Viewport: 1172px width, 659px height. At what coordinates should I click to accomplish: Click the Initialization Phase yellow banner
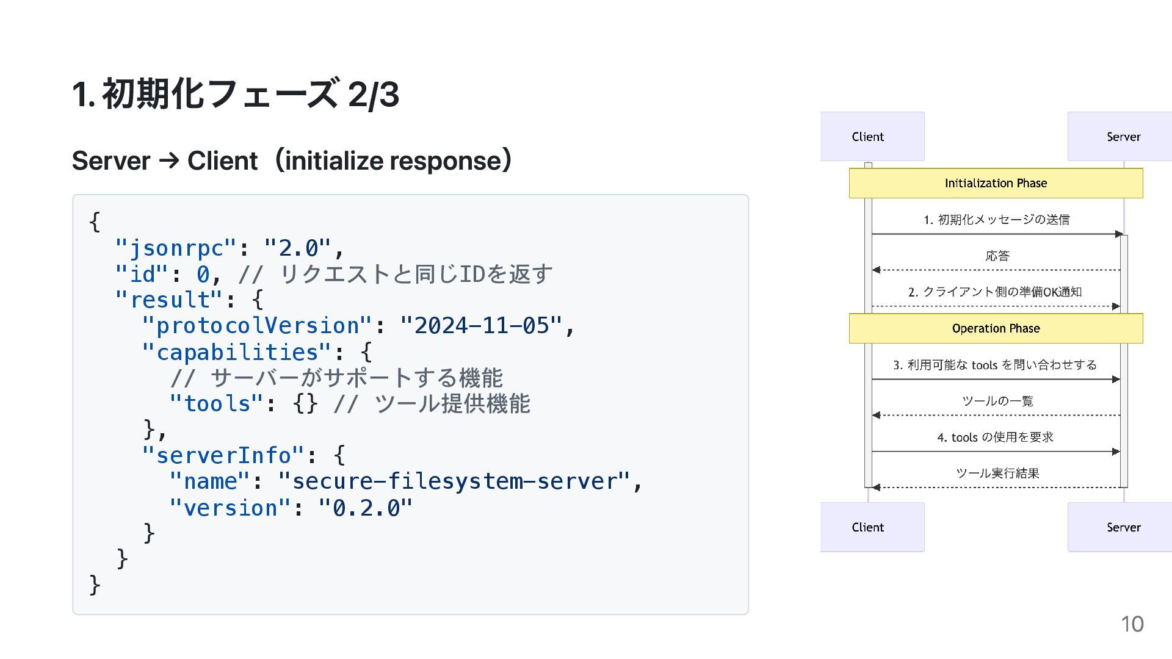coord(996,183)
